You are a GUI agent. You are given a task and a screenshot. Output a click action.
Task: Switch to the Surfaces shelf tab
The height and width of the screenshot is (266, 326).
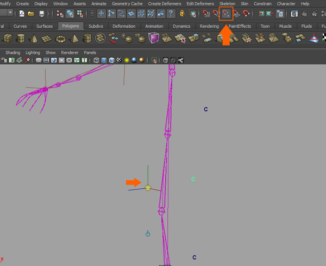tap(45, 26)
